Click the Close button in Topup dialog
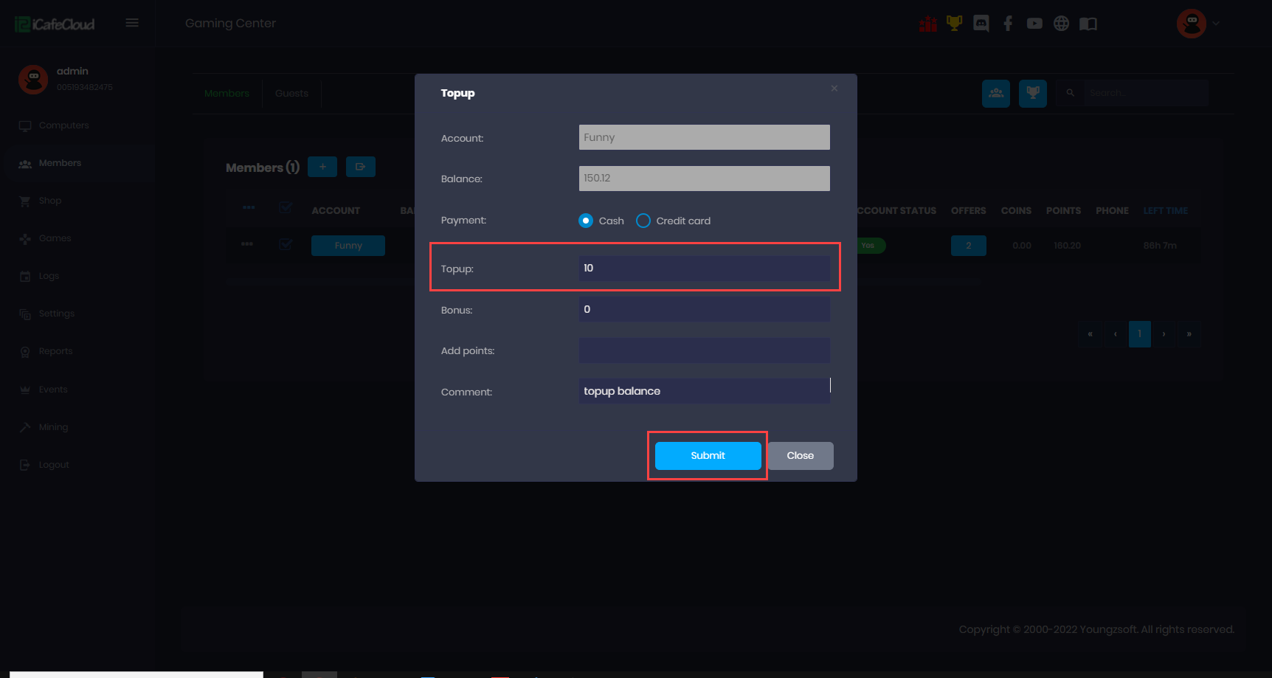 click(x=801, y=456)
